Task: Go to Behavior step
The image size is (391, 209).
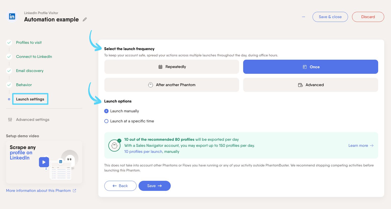Action: tap(24, 85)
